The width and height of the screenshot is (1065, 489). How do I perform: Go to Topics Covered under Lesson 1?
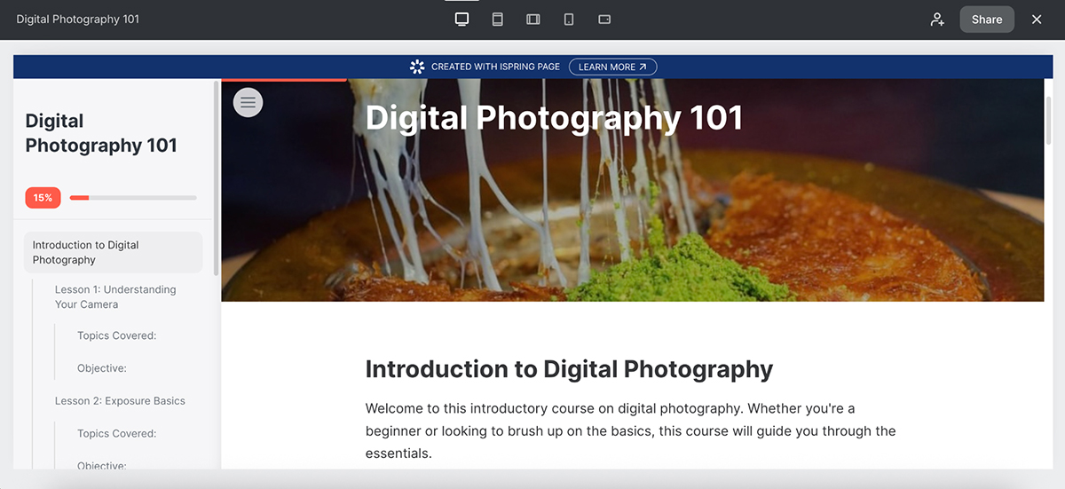[x=116, y=335]
